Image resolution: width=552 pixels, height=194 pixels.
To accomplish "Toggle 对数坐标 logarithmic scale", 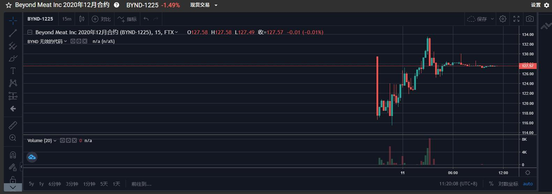I will point(508,184).
